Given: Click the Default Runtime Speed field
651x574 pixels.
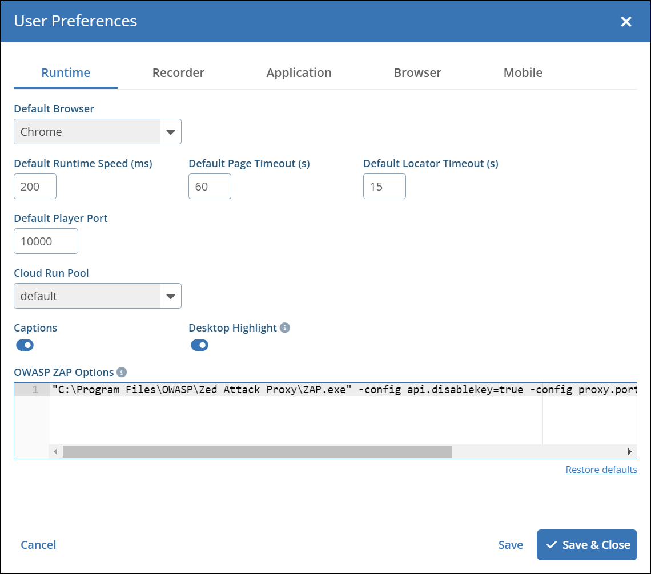Looking at the screenshot, I should [x=35, y=187].
